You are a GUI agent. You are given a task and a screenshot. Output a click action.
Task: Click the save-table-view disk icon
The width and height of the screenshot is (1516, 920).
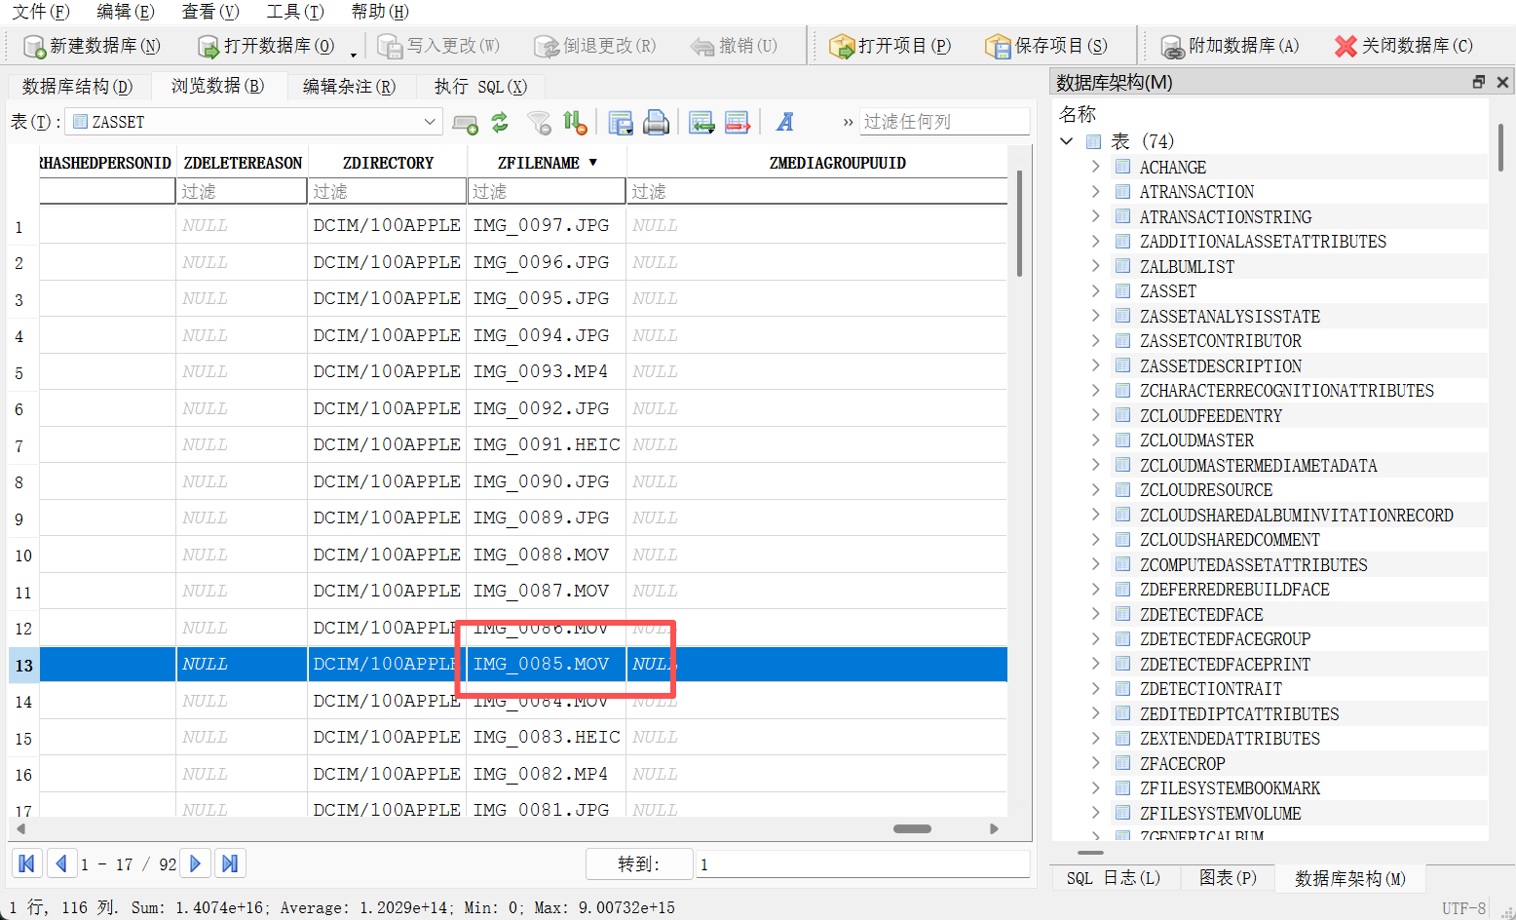coord(621,123)
